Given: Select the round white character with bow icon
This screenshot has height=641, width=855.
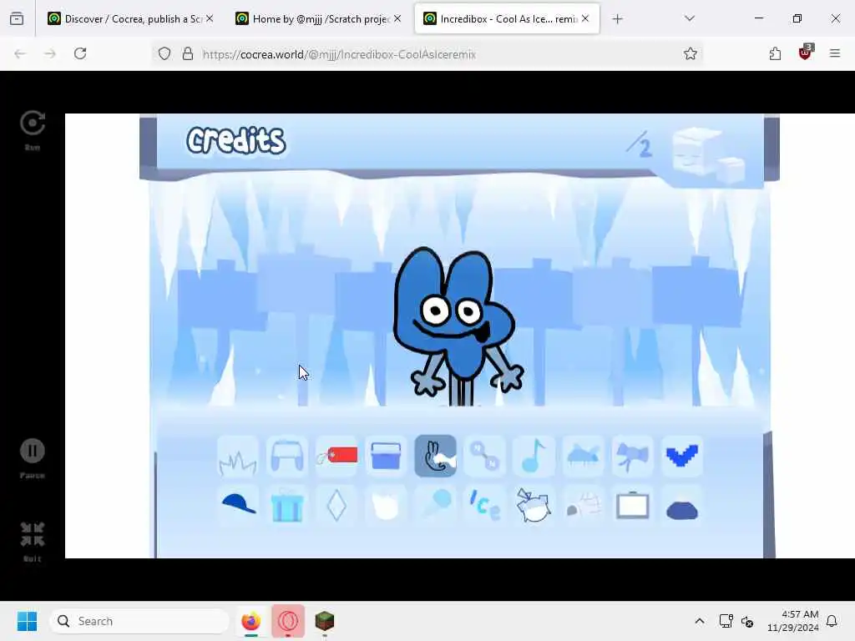Looking at the screenshot, I should click(534, 505).
